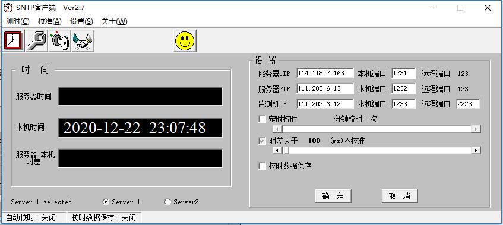The width and height of the screenshot is (503, 225).
Task: Select the Server 1 radio button
Action: pyautogui.click(x=106, y=202)
